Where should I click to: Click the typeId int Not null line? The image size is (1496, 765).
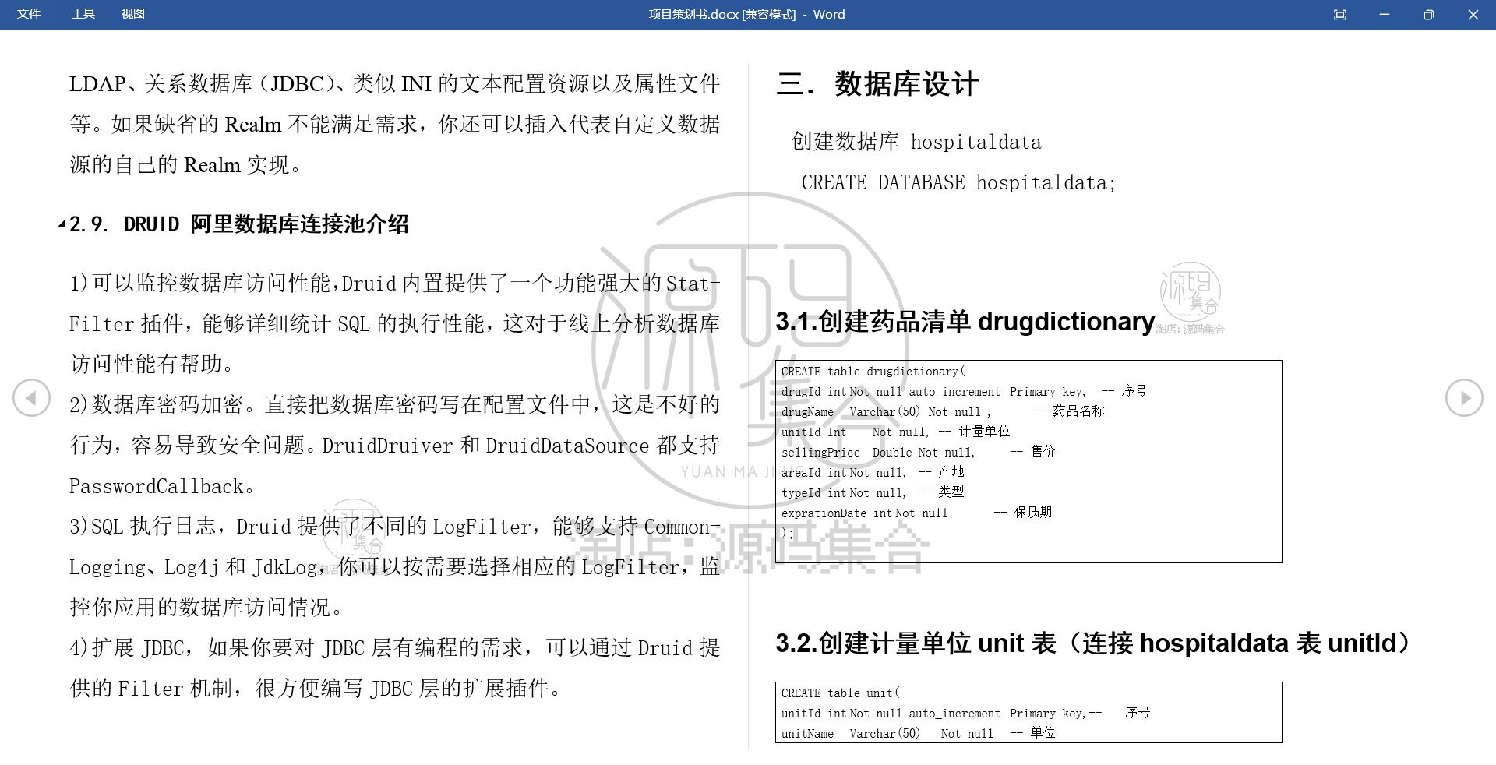tap(873, 492)
